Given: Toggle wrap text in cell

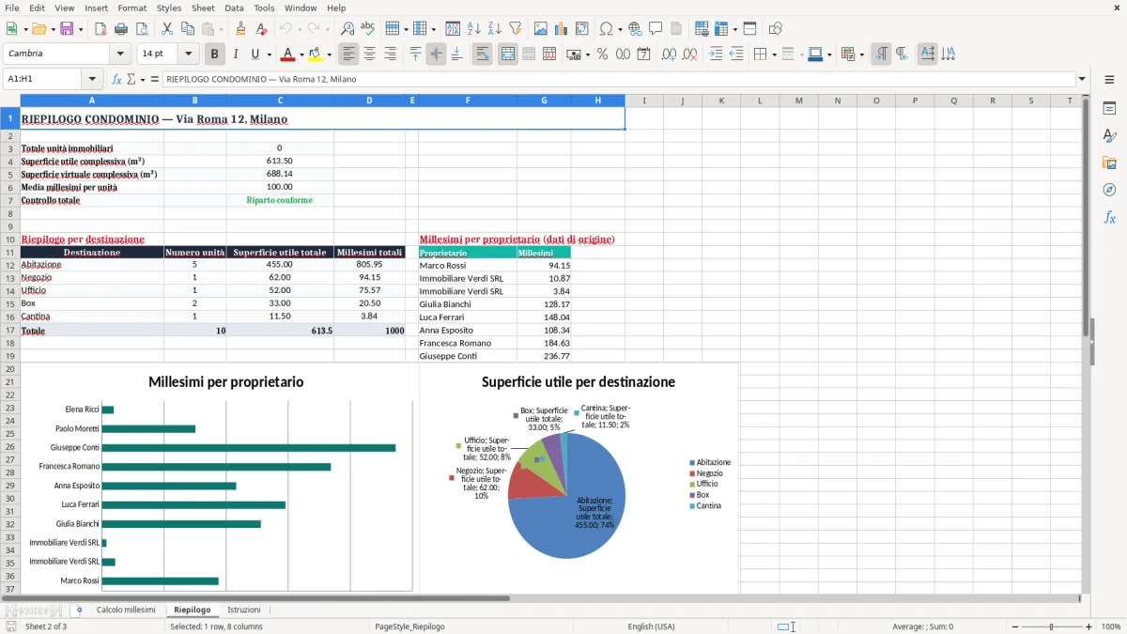Looking at the screenshot, I should [x=482, y=54].
